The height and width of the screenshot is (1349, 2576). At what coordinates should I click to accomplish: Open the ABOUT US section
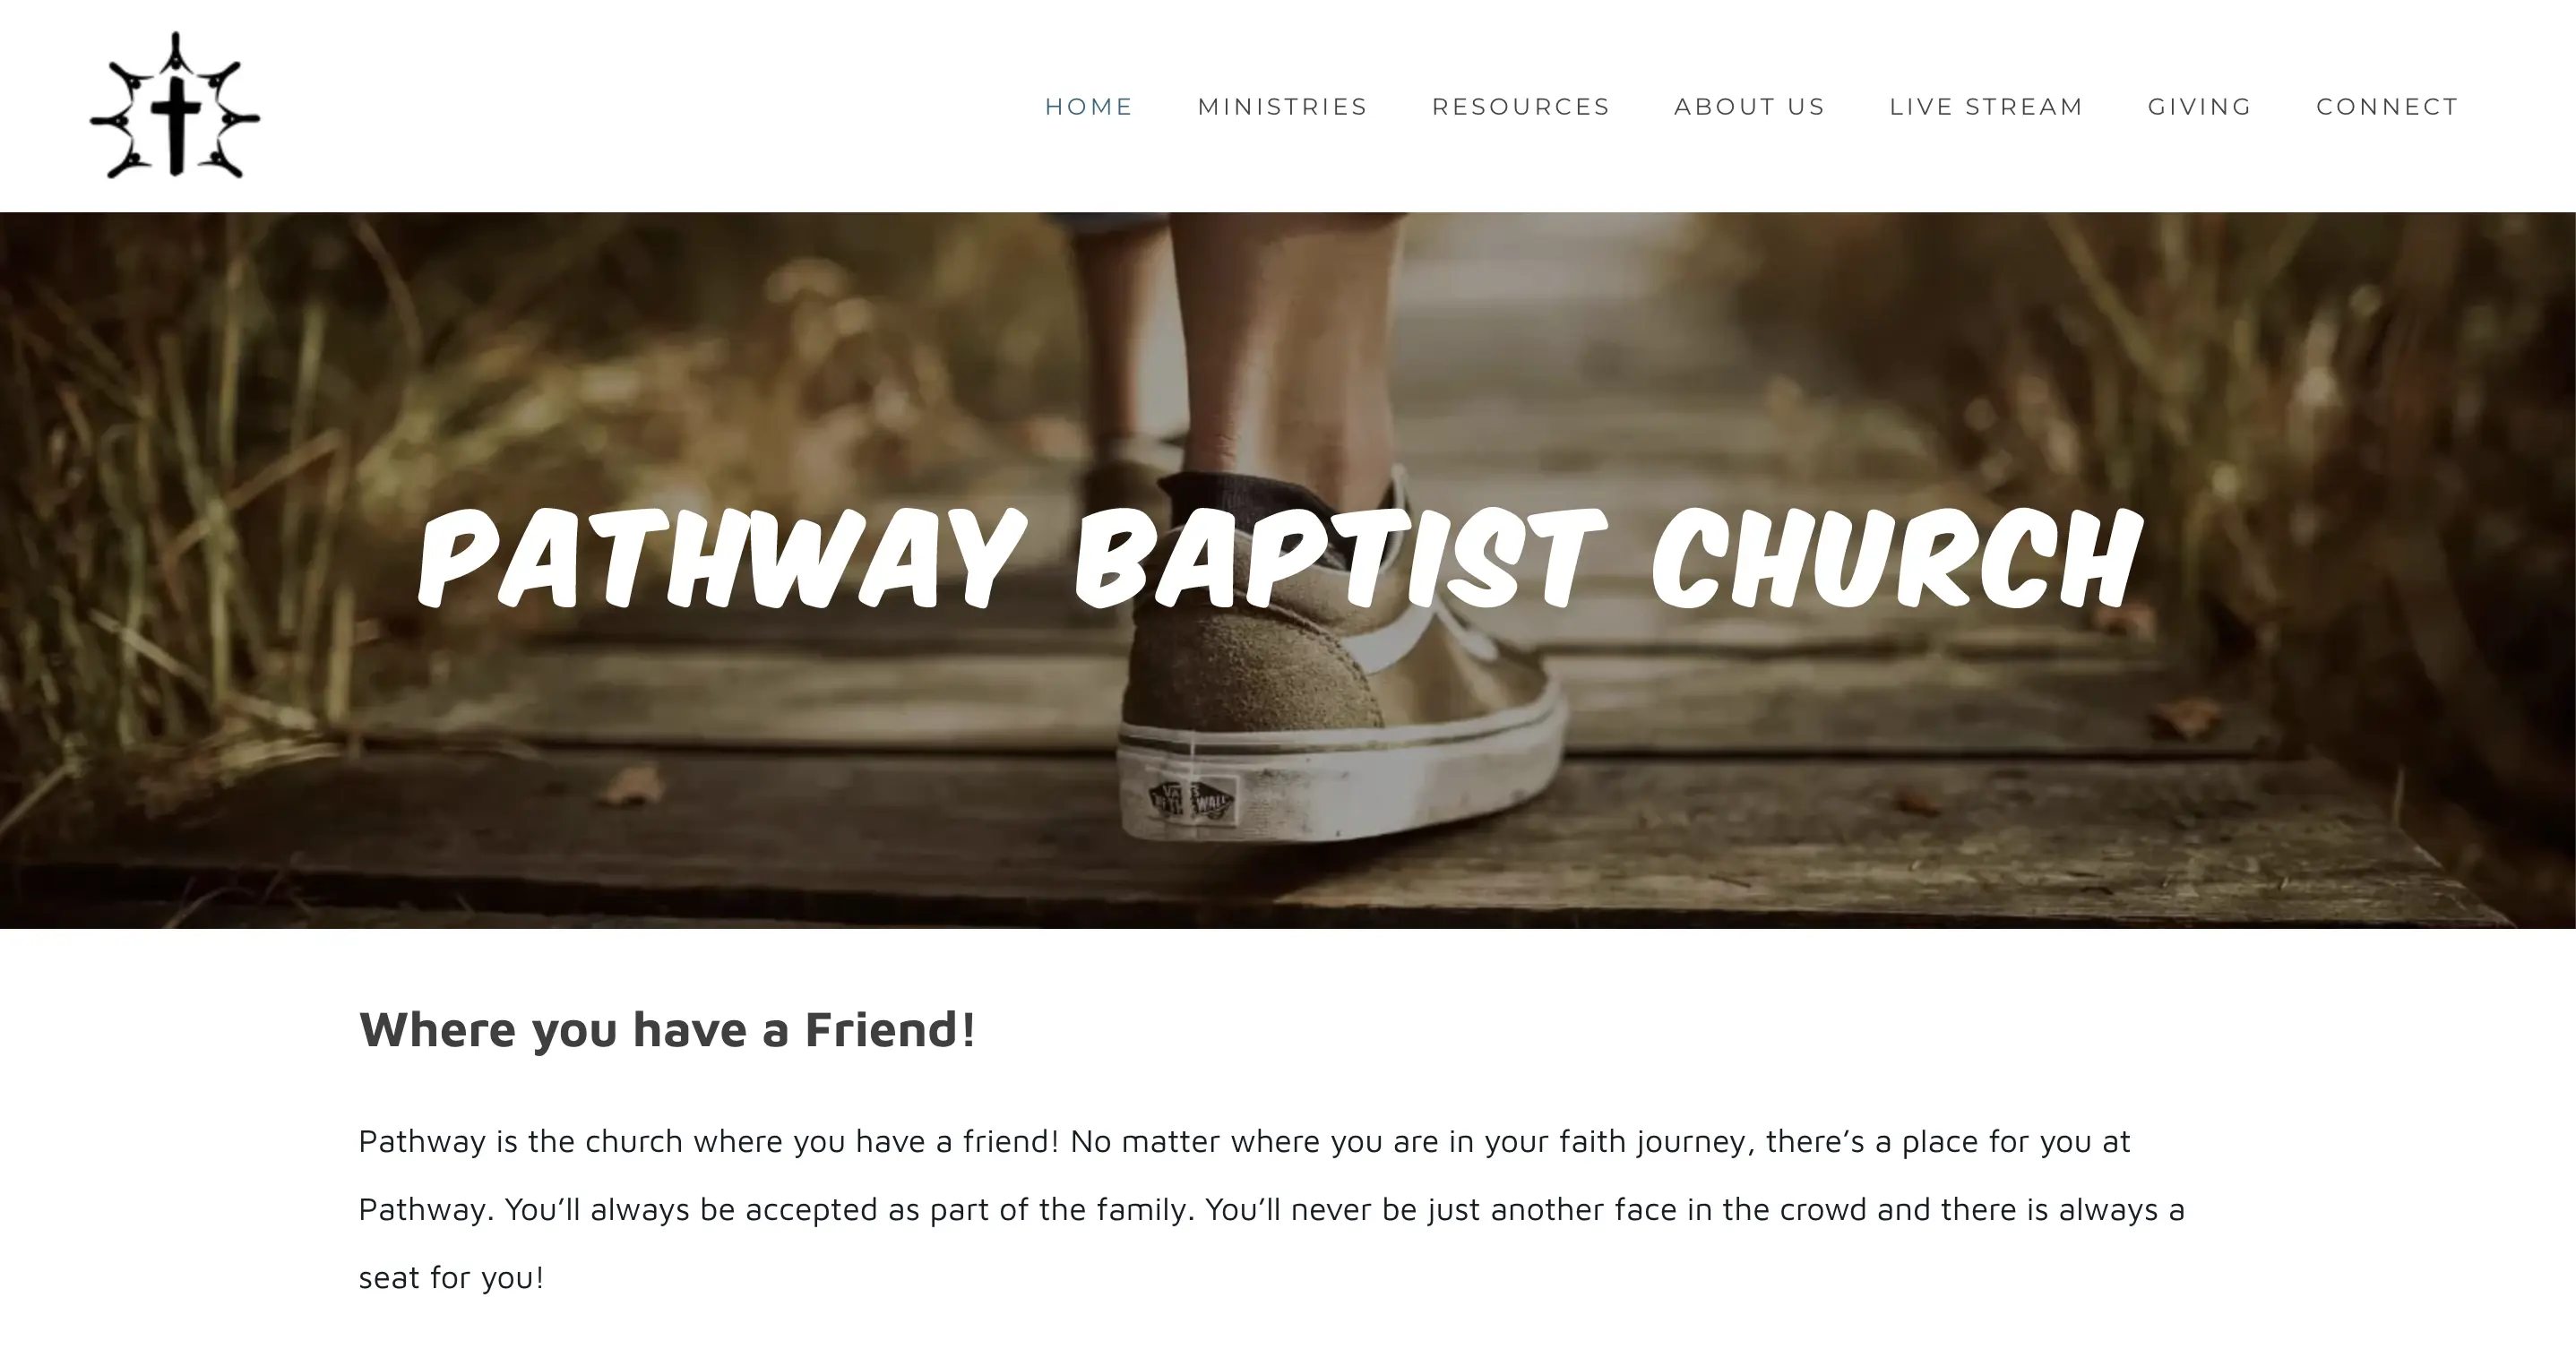(x=1749, y=106)
